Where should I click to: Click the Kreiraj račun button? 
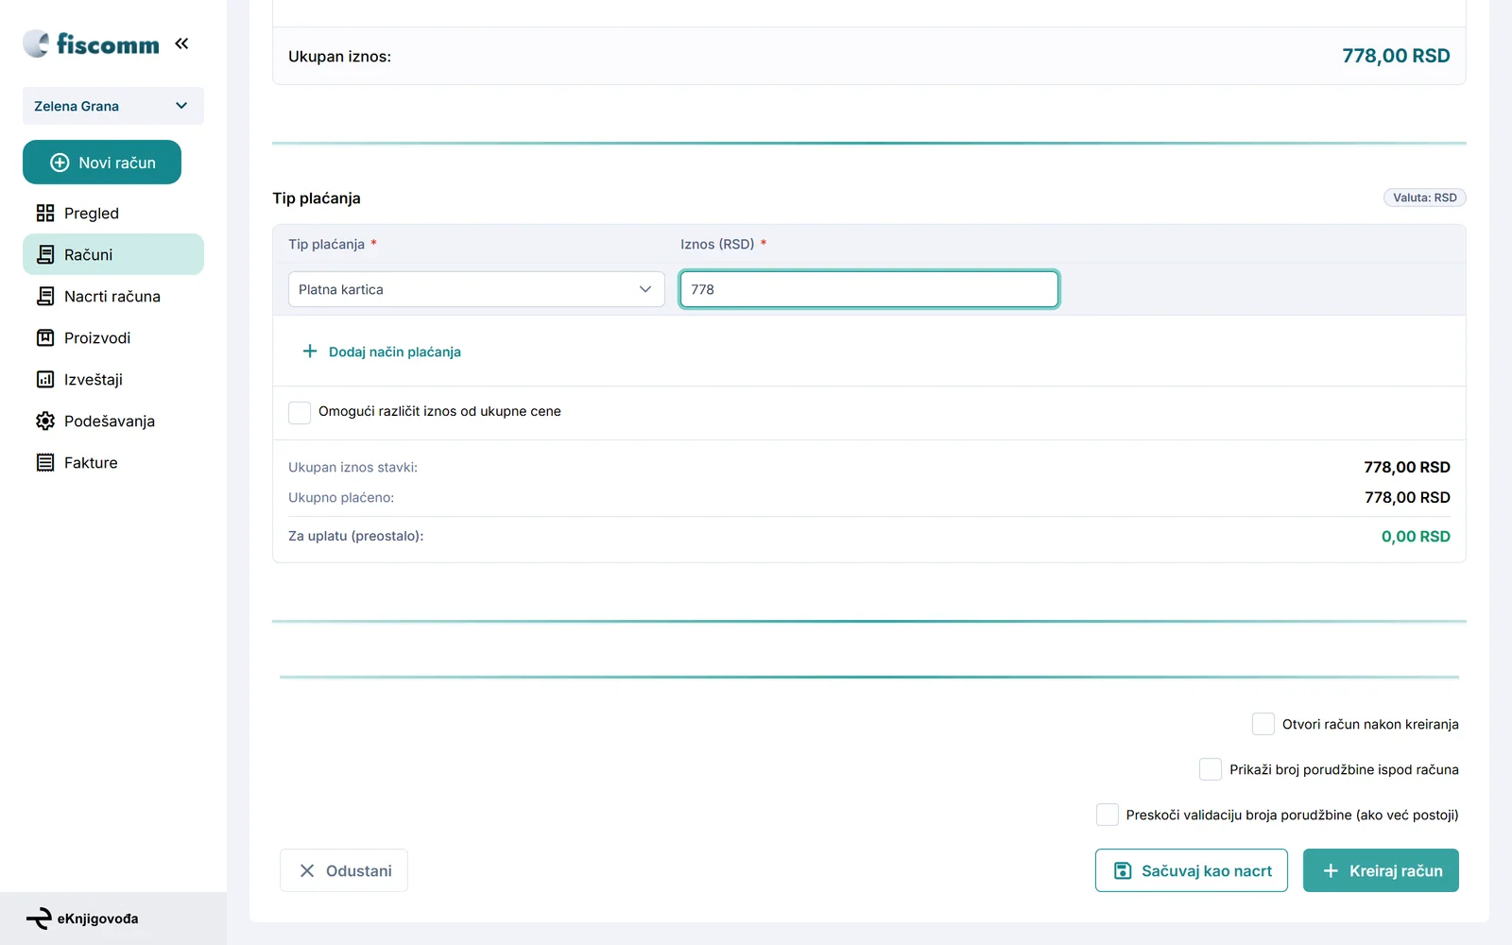pos(1381,870)
